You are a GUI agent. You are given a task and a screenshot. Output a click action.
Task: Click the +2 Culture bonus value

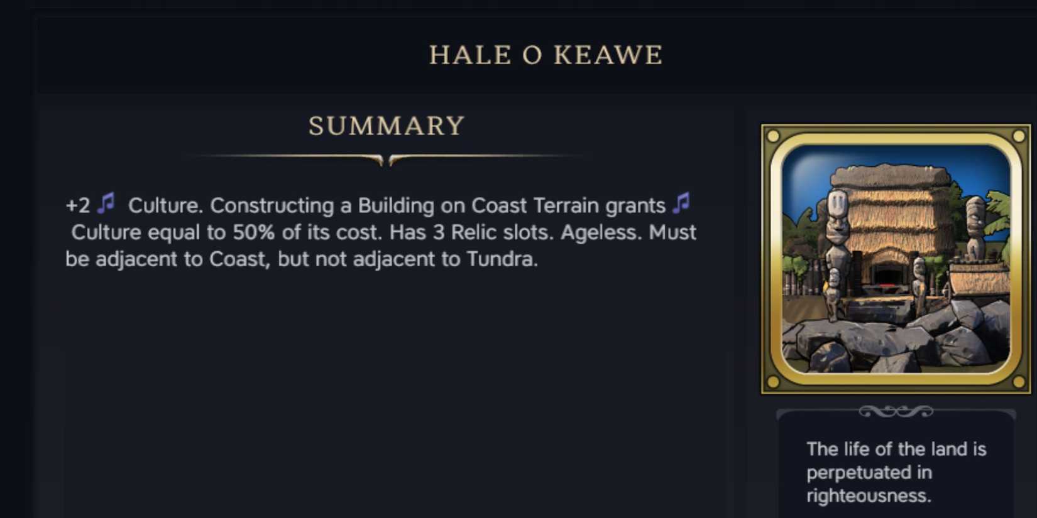(x=78, y=205)
